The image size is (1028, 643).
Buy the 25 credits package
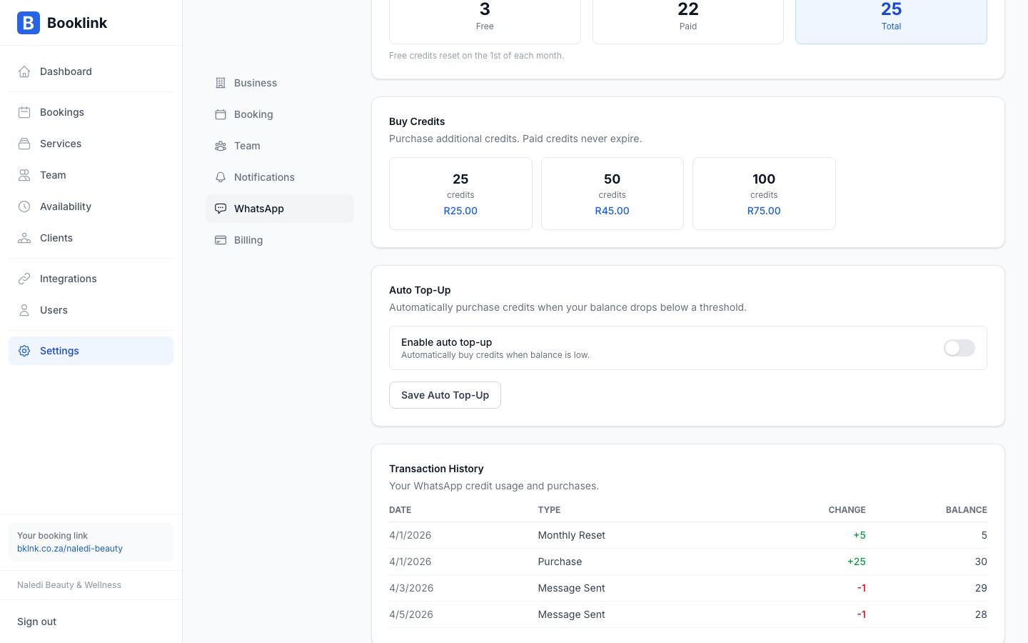pyautogui.click(x=460, y=194)
